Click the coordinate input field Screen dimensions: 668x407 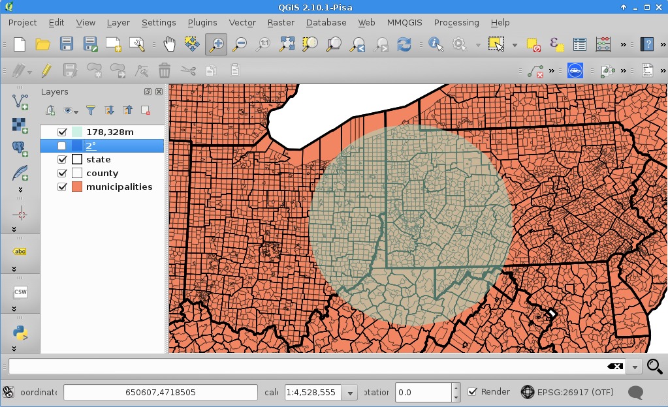click(x=160, y=393)
